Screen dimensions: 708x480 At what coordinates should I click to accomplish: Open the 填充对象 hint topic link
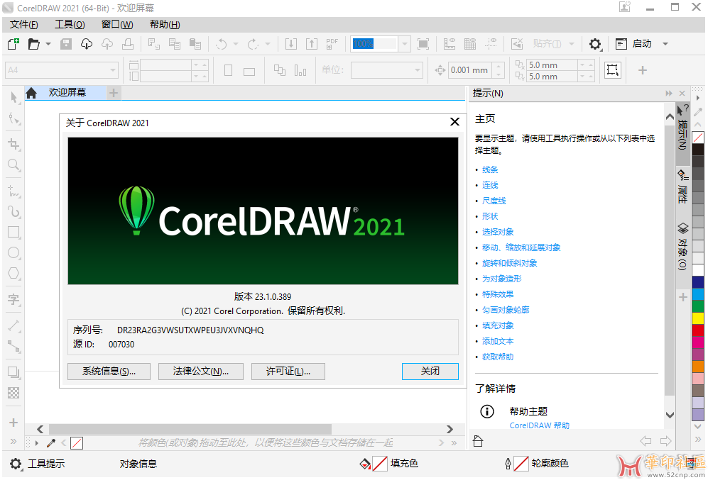click(x=498, y=325)
